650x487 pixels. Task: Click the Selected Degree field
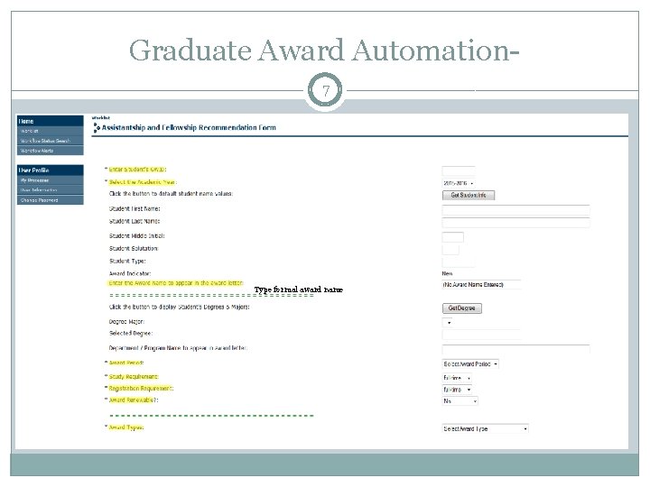[481, 335]
